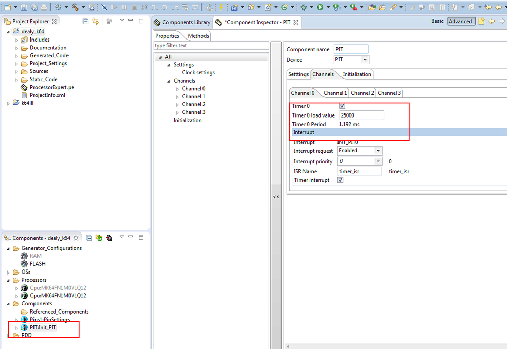Click the Resume debug icon
This screenshot has height=349, width=507.
coord(114,7)
